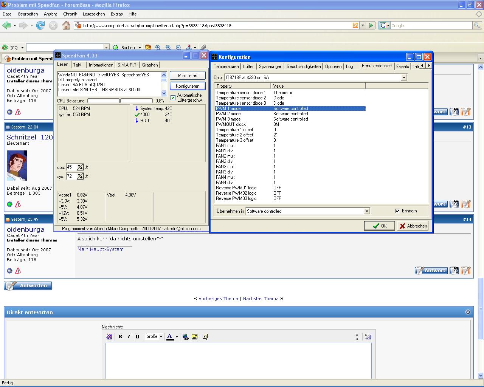Toggle bold in the reply editor

120,337
